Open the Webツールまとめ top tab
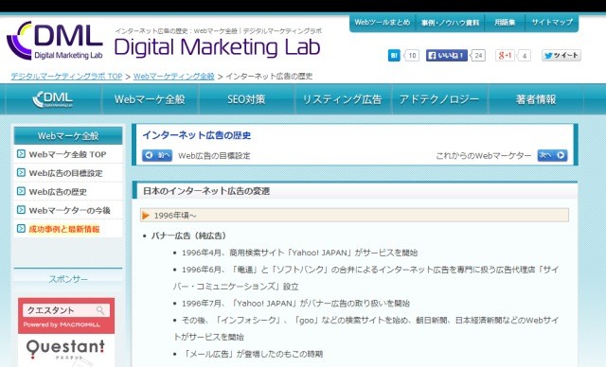The image size is (606, 367). coord(383,23)
